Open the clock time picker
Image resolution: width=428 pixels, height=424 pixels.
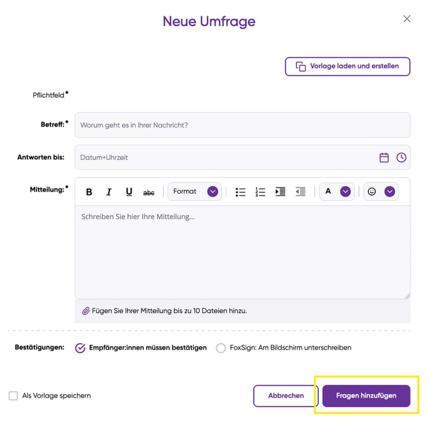(x=401, y=158)
